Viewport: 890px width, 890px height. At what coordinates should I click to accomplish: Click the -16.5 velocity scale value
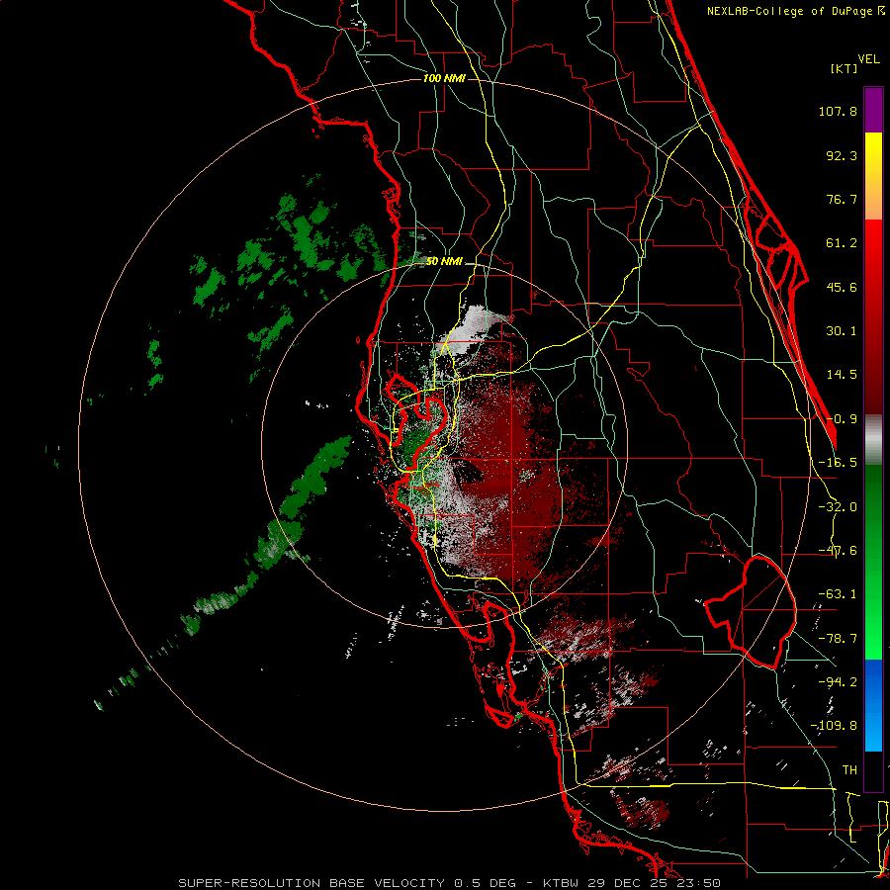838,463
